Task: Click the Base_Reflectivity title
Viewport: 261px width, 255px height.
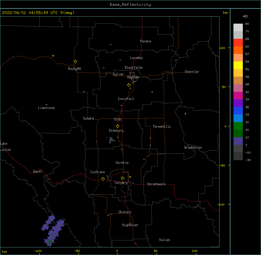Action: tap(130, 5)
